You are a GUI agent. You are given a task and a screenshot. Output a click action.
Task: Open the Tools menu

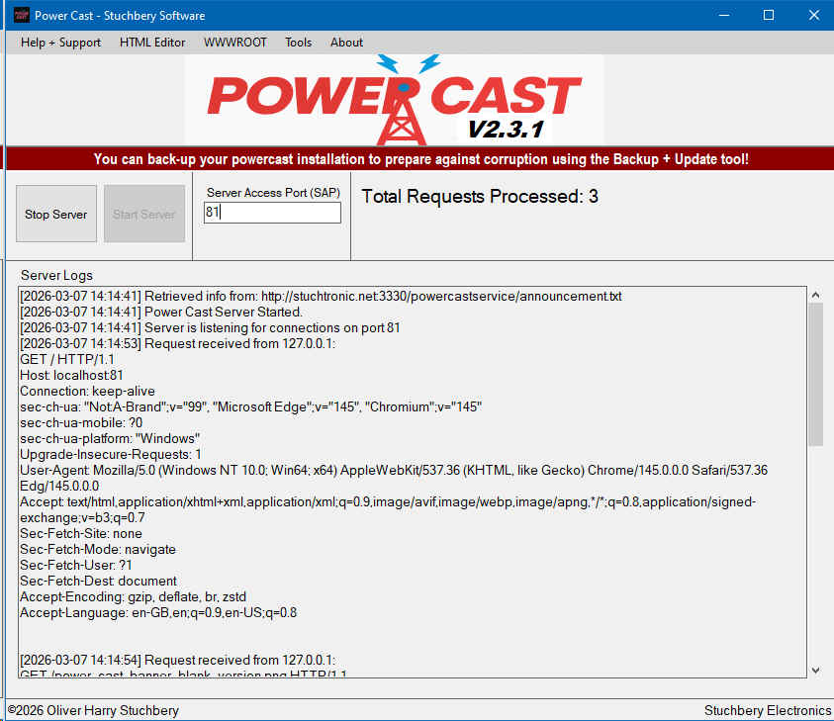(299, 43)
